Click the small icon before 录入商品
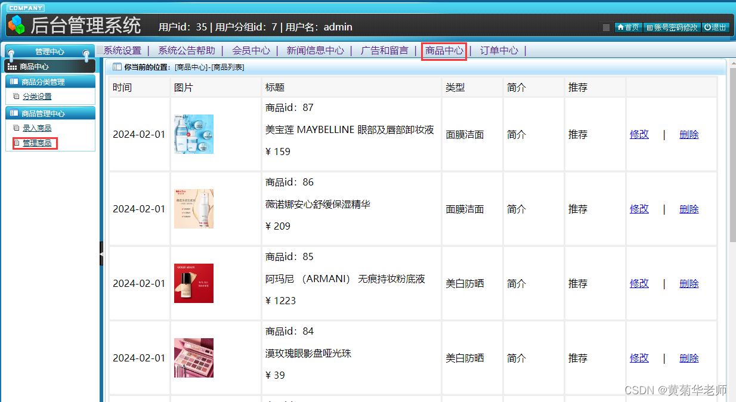This screenshot has width=736, height=402. [17, 128]
